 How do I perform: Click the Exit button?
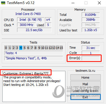85,97
